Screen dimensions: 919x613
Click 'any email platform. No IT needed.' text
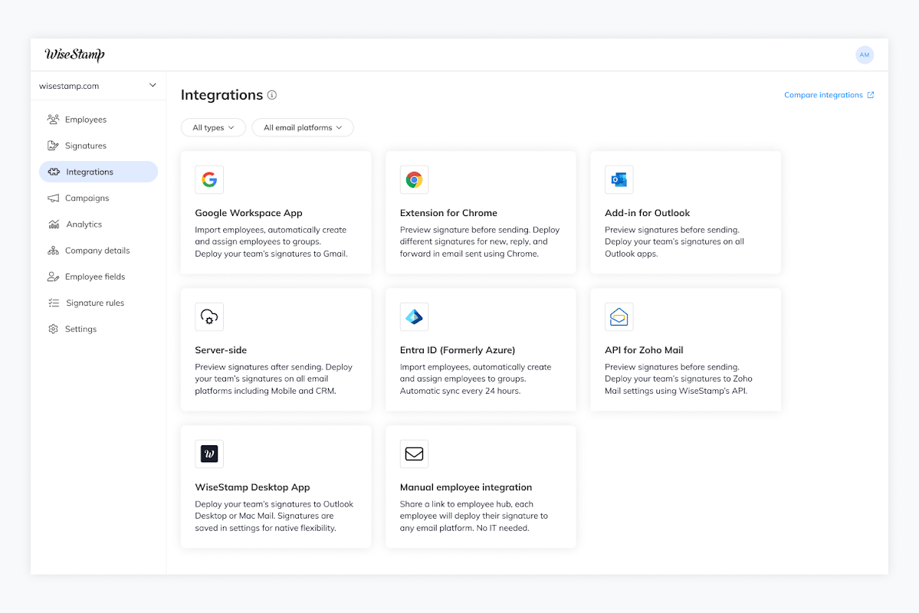(464, 528)
